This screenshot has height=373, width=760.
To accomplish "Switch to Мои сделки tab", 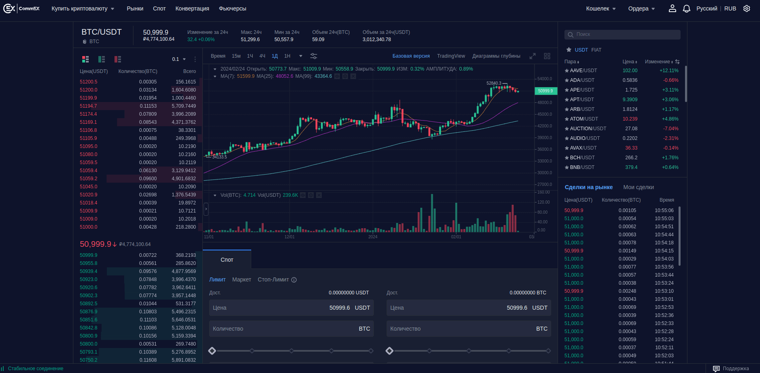I will pyautogui.click(x=638, y=187).
